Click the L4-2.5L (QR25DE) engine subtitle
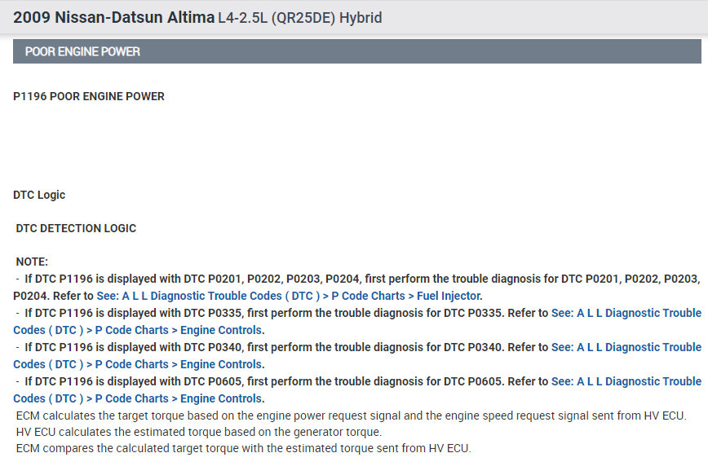The height and width of the screenshot is (475, 708). pyautogui.click(x=277, y=18)
